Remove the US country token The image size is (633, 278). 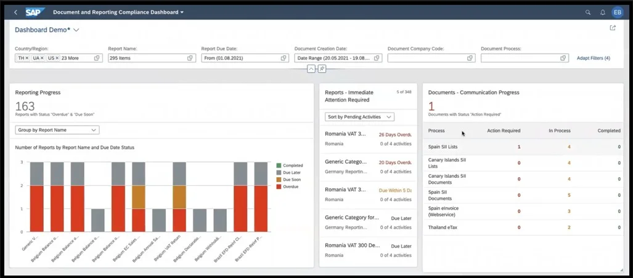pos(57,58)
